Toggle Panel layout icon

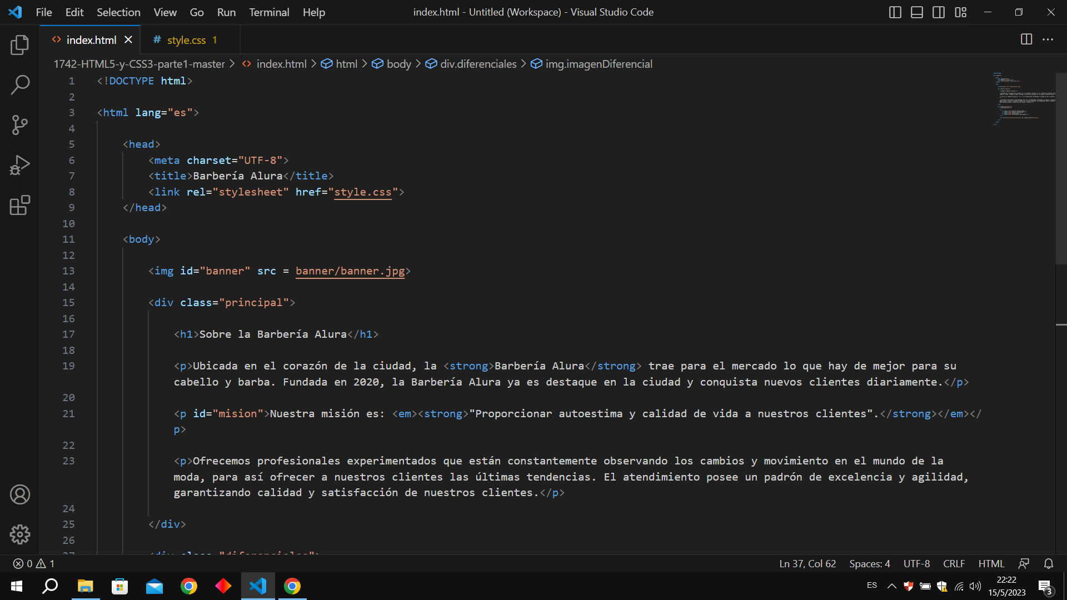coord(917,12)
